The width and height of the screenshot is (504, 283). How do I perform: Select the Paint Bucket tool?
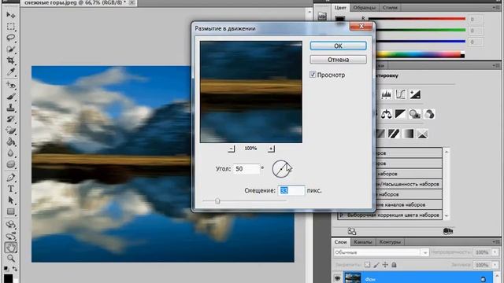(x=10, y=141)
